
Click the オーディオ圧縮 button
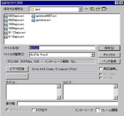(x=17, y=76)
